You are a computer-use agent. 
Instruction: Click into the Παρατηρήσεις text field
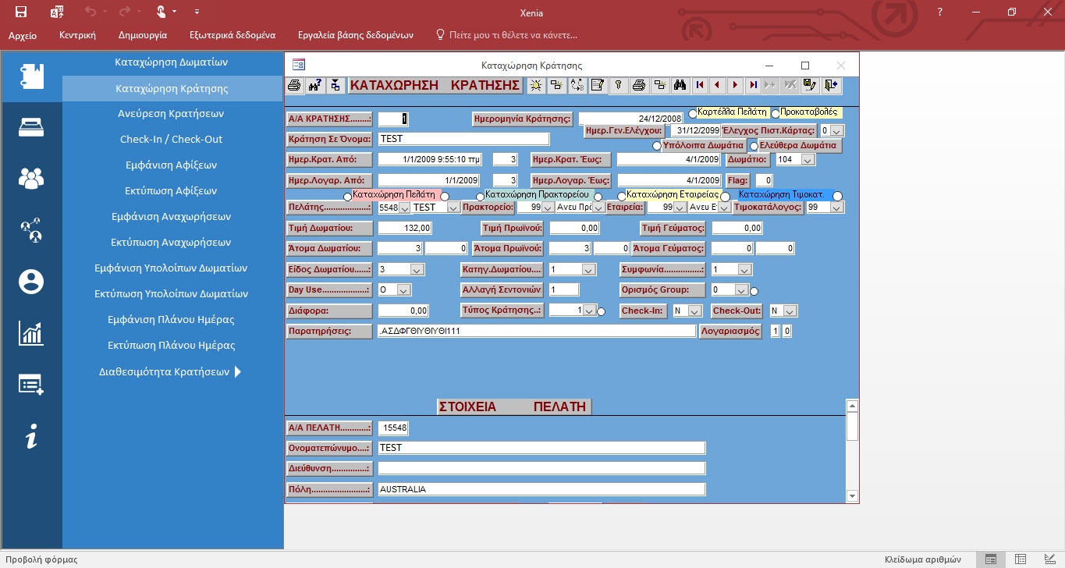(536, 332)
